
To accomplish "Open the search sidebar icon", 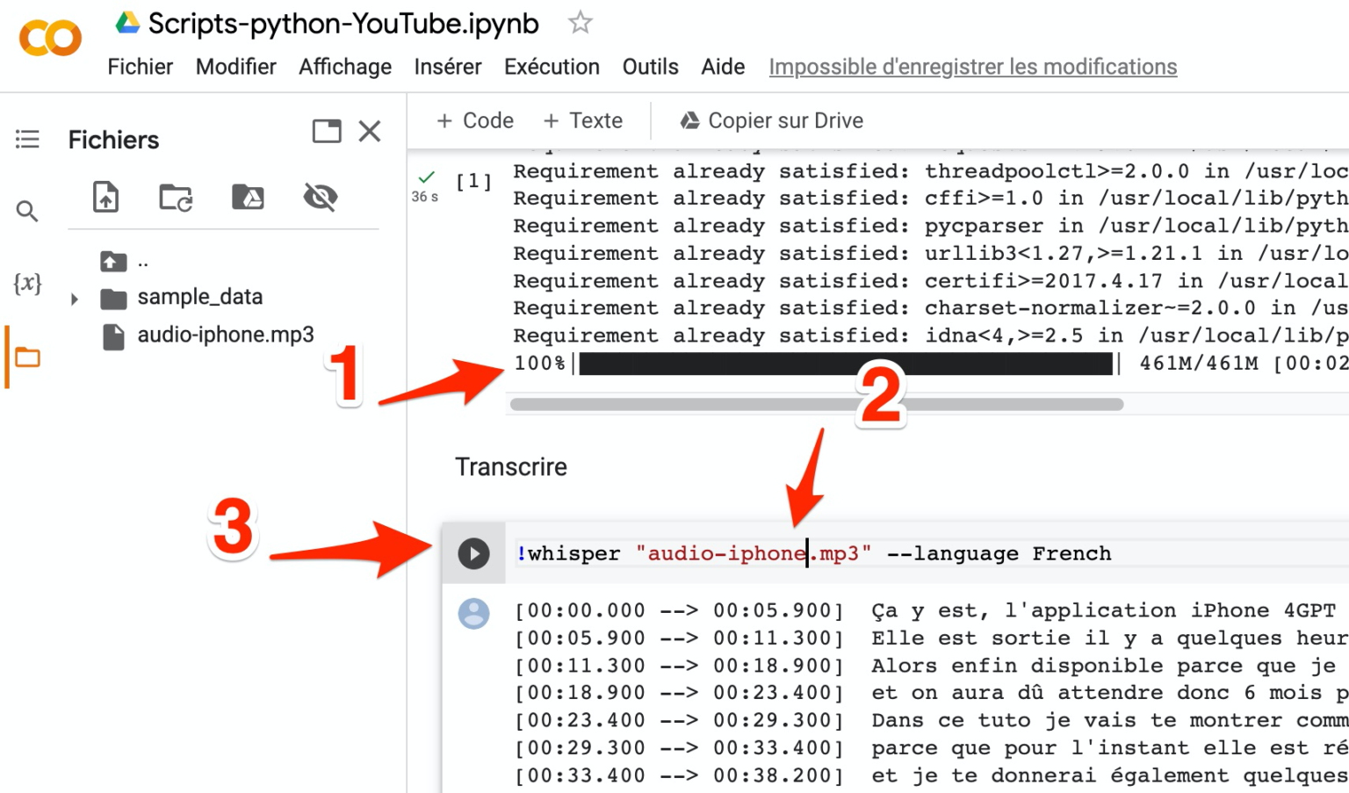I will [x=27, y=211].
